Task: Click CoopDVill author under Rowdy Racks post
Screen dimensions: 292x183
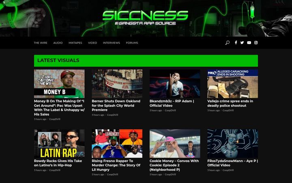Action: point(55,170)
